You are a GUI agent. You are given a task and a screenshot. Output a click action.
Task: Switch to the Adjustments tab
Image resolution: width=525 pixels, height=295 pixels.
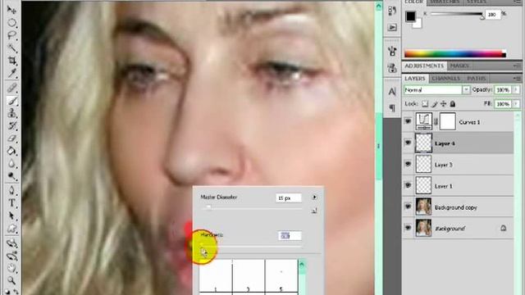pyautogui.click(x=424, y=66)
